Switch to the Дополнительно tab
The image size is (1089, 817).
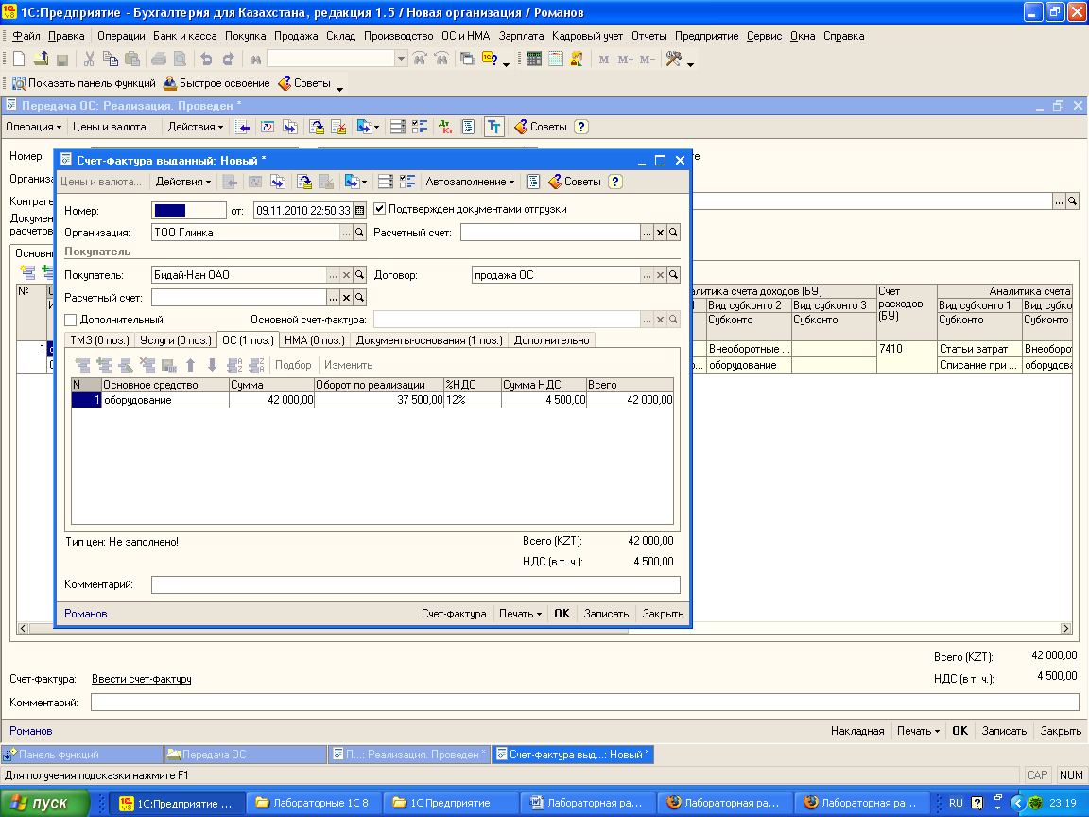click(x=551, y=339)
